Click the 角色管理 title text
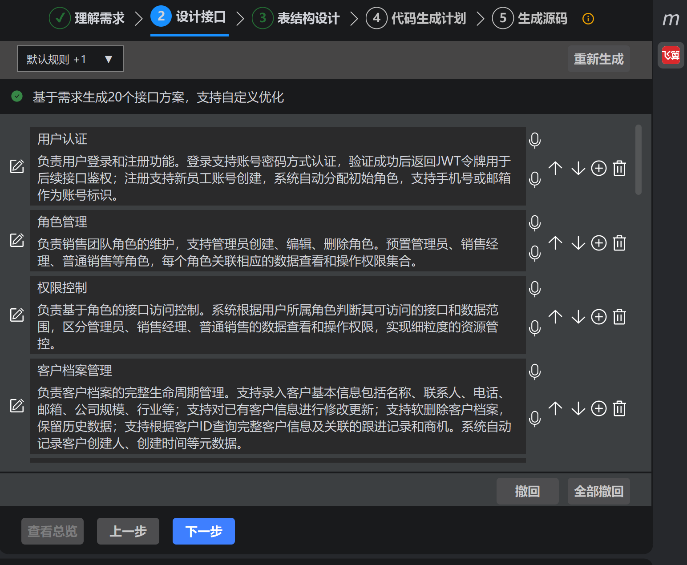This screenshot has height=565, width=687. point(62,222)
